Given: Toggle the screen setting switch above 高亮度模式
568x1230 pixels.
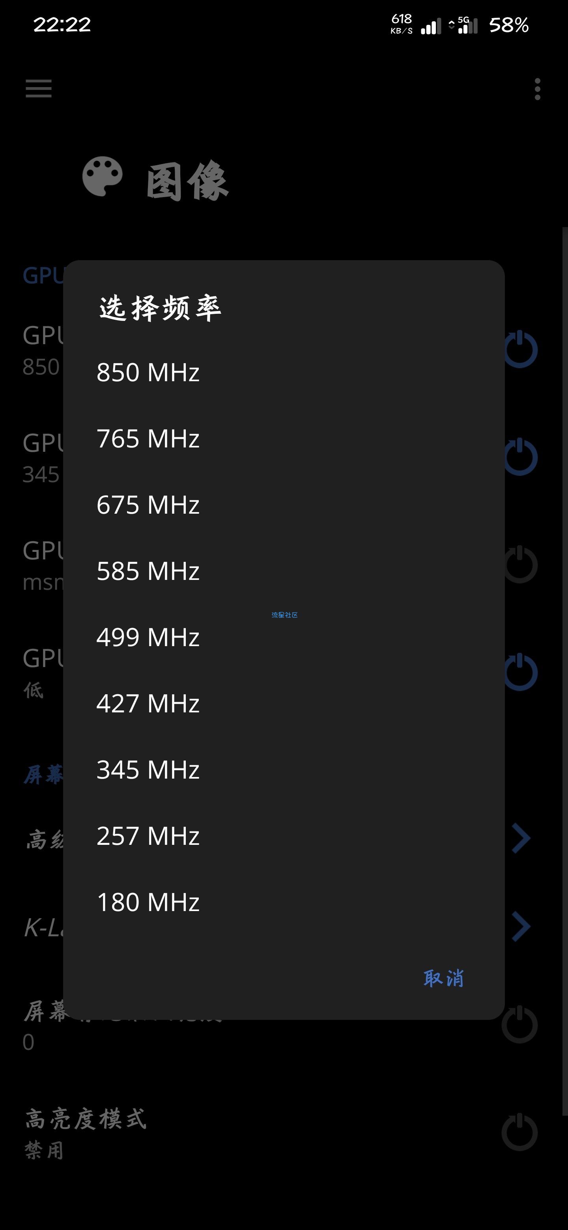Looking at the screenshot, I should pos(520,1025).
